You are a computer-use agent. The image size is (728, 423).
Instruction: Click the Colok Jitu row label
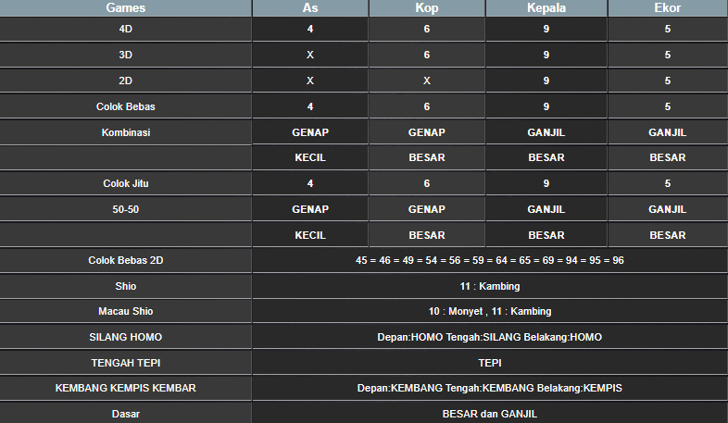125,183
